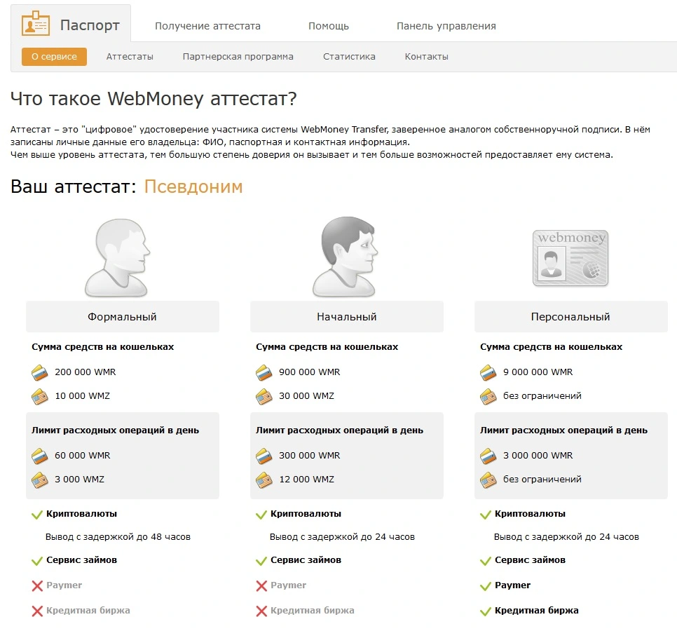Image resolution: width=677 pixels, height=631 pixels.
Task: Click green checkmark next to Персональный Кредитная биржа
Action: 486,611
